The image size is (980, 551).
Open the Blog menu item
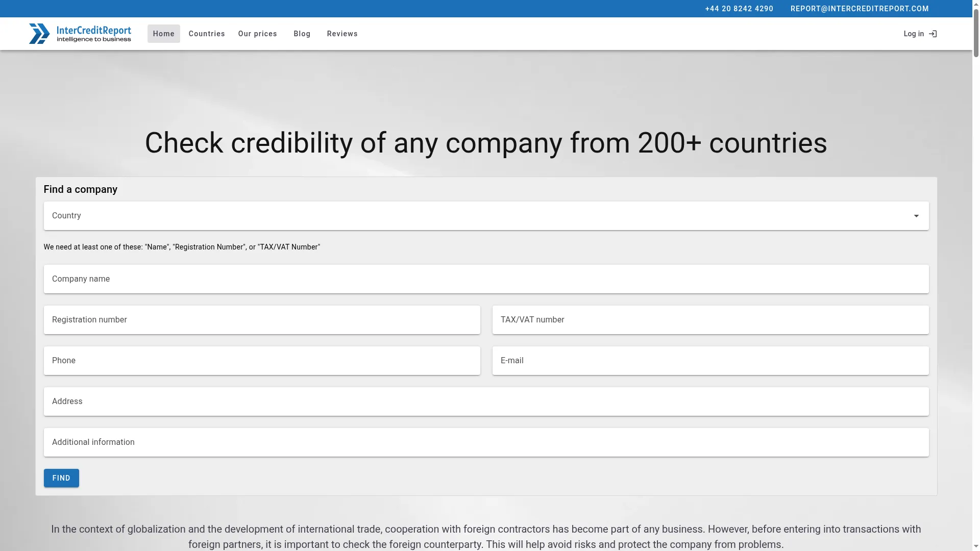pyautogui.click(x=302, y=34)
